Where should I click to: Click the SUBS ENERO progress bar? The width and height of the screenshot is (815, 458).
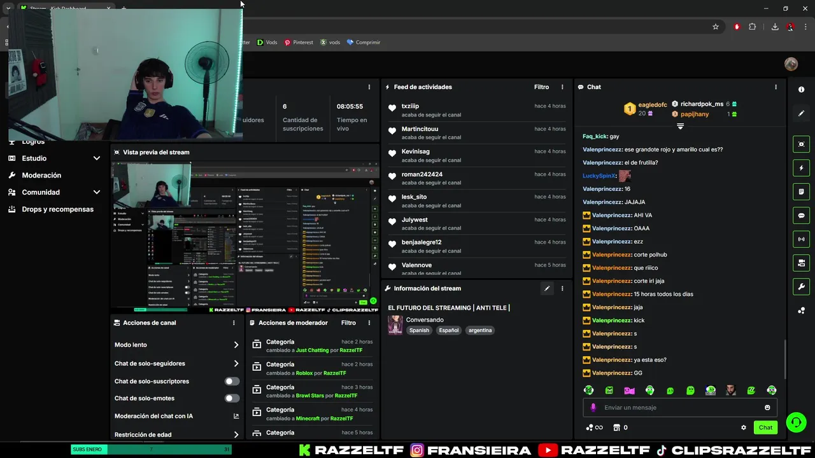[x=151, y=450]
